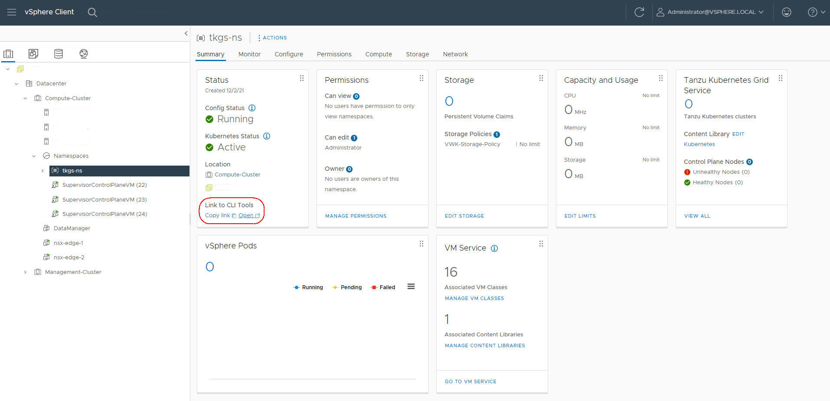Switch to Networking inventory view
The width and height of the screenshot is (830, 401).
tap(84, 54)
